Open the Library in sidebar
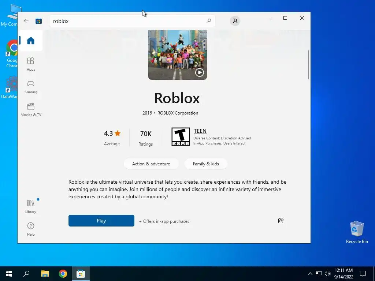Screen dimensions: 375x281 click(x=31, y=207)
